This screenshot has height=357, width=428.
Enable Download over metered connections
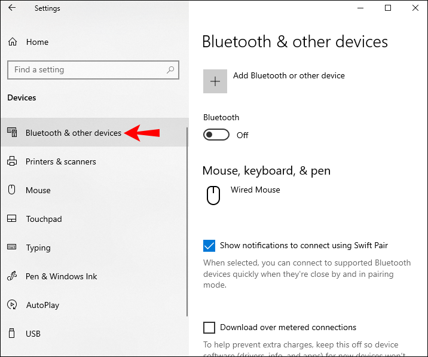pos(209,327)
